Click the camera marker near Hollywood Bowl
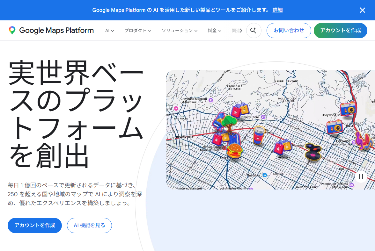 coord(348,109)
